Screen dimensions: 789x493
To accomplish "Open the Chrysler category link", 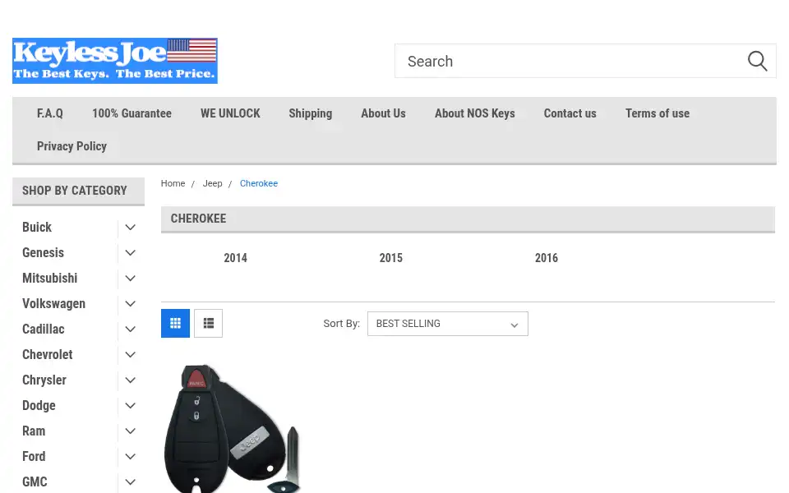I will 44,380.
